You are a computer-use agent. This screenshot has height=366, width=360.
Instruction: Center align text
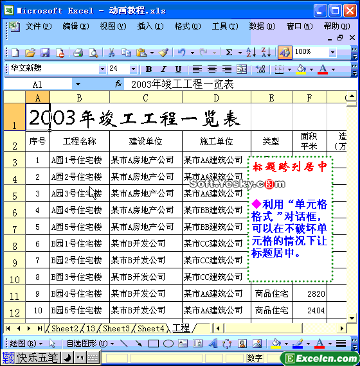click(x=212, y=69)
